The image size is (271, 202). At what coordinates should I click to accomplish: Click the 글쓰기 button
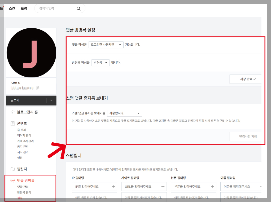tap(26, 100)
